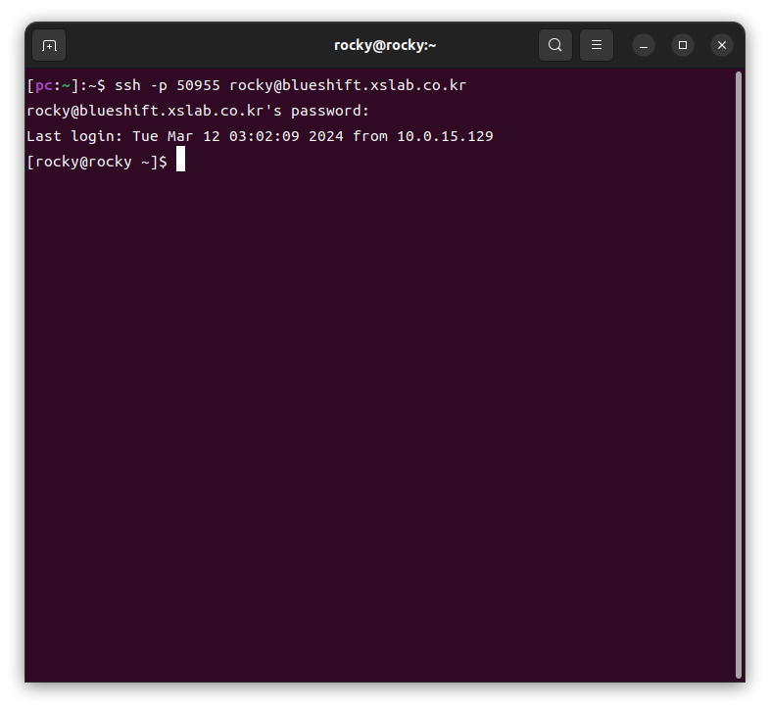Close the terminal window

click(x=722, y=45)
